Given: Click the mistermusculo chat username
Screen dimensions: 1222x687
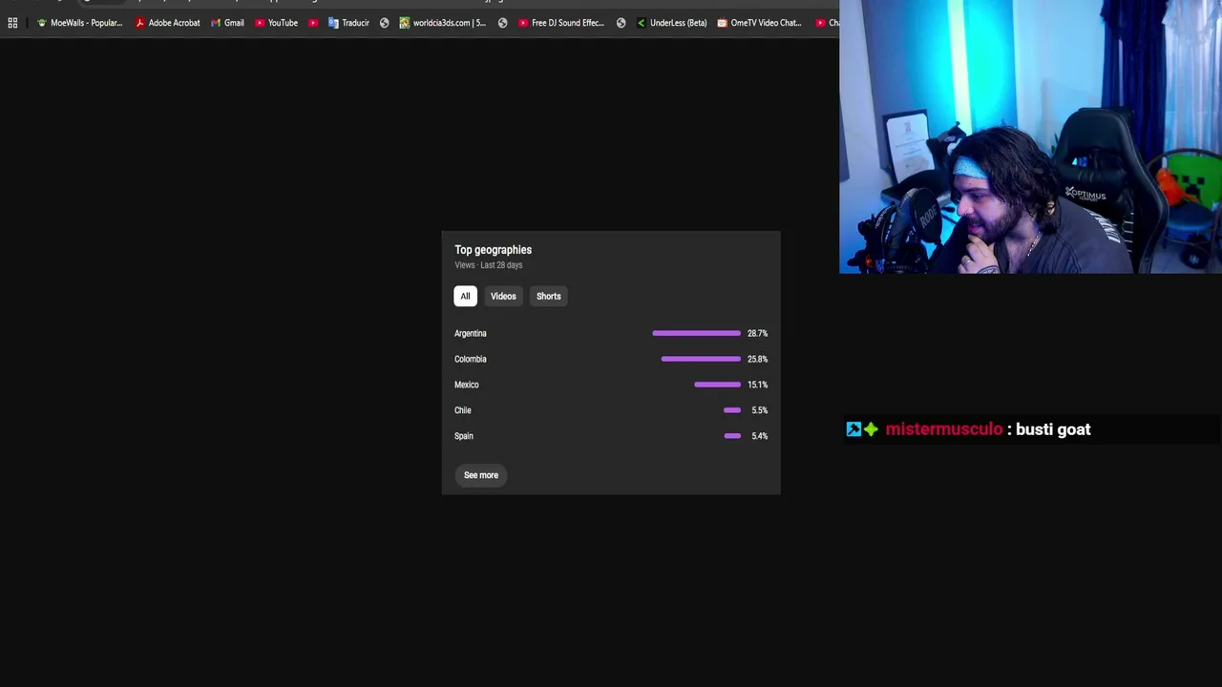Looking at the screenshot, I should [x=943, y=429].
